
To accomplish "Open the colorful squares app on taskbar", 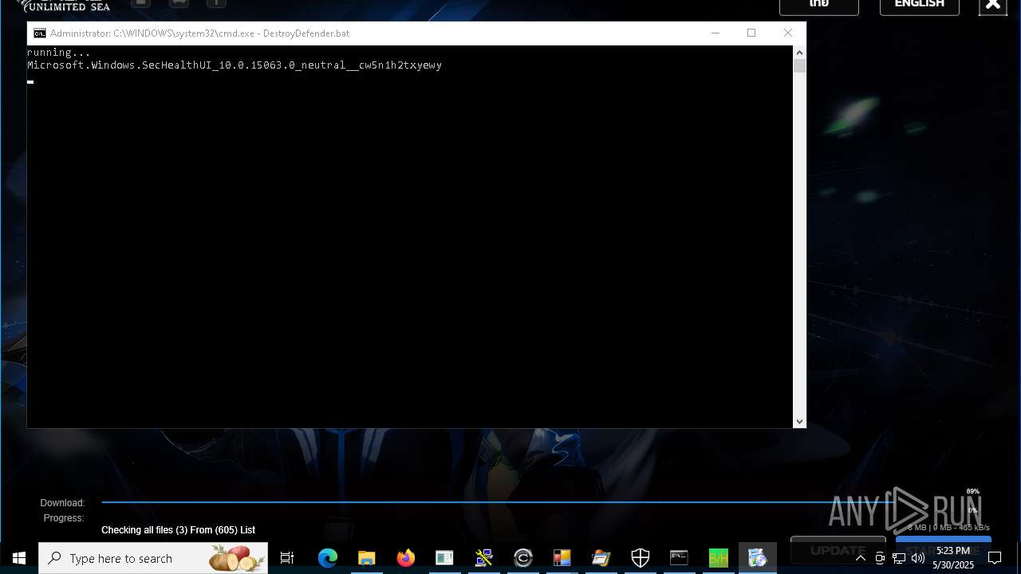I will (562, 558).
